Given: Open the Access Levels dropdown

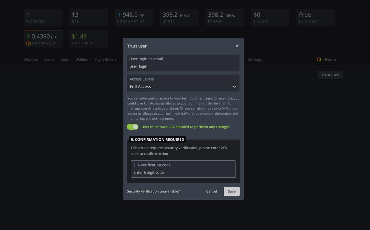Looking at the screenshot, I should click(183, 87).
